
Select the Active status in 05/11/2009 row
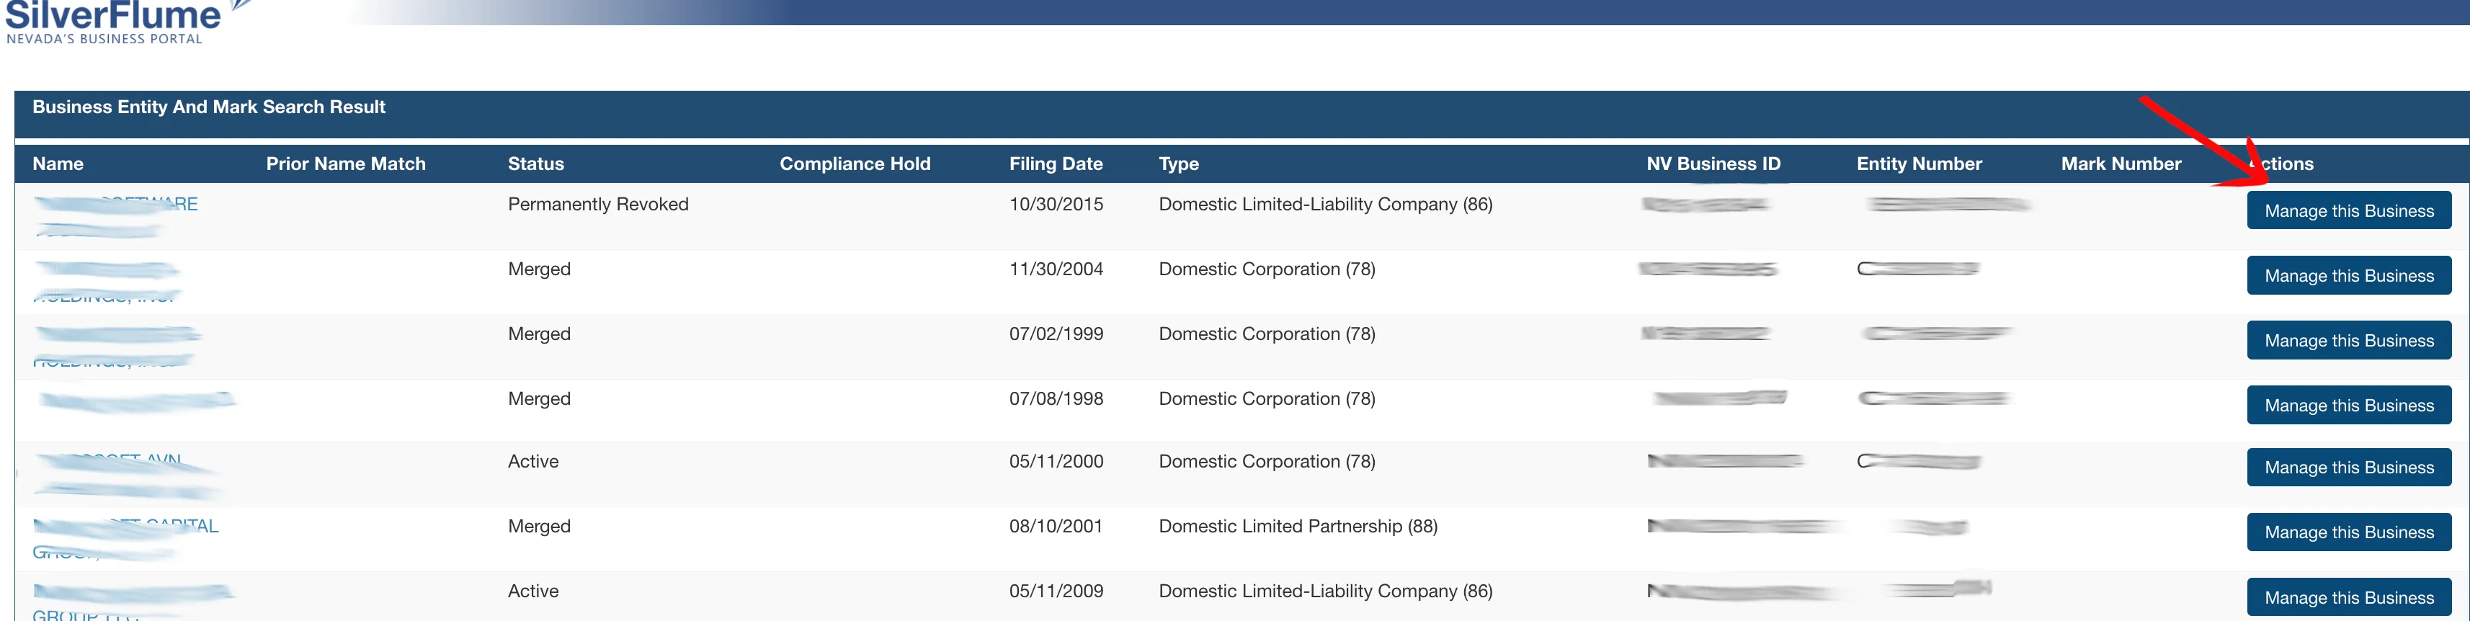pyautogui.click(x=533, y=591)
